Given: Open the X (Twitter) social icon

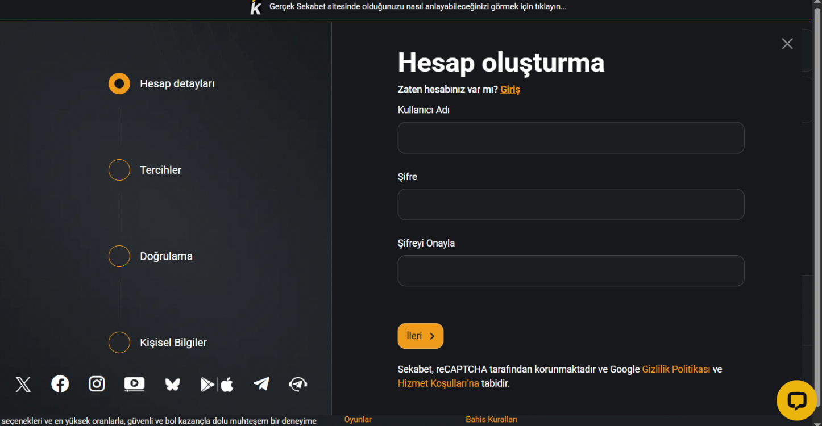Looking at the screenshot, I should (x=23, y=385).
